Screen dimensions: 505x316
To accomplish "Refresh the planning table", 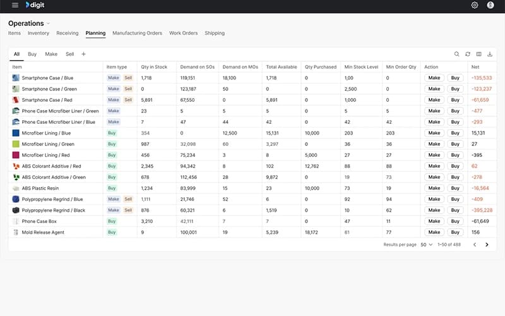I will tap(468, 54).
